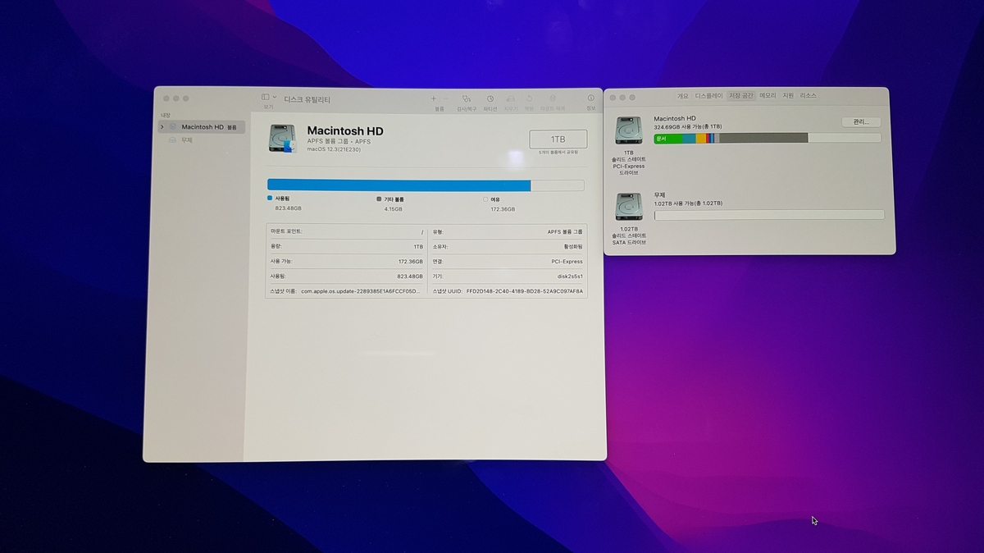The height and width of the screenshot is (553, 984).
Task: Open the sidebar view (보기) dropdown in Disk Utility
Action: (x=268, y=97)
